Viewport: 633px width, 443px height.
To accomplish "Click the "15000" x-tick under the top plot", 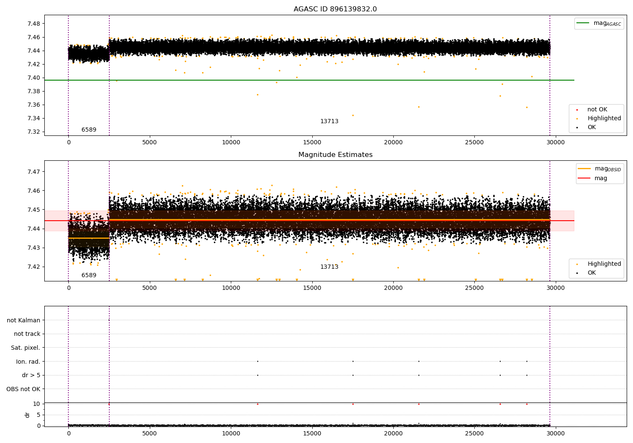I will pyautogui.click(x=312, y=143).
